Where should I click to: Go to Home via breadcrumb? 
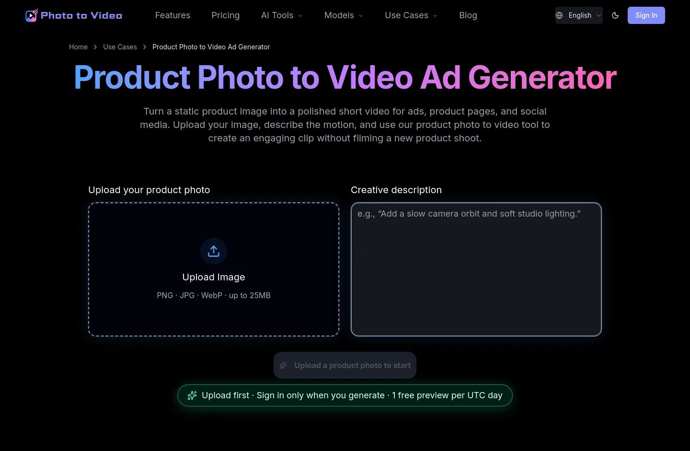tap(78, 47)
